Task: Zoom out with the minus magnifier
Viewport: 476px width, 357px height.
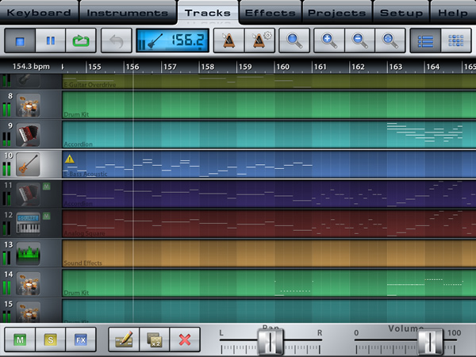Action: tap(359, 40)
